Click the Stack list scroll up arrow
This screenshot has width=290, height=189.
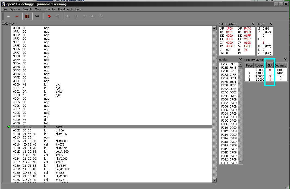coord(240,64)
